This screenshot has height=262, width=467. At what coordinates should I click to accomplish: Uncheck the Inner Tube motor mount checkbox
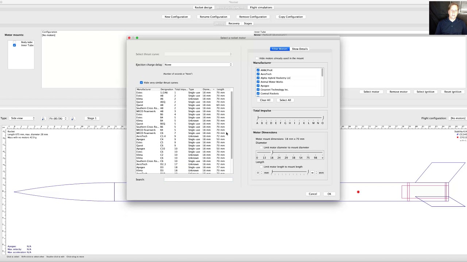pyautogui.click(x=15, y=45)
